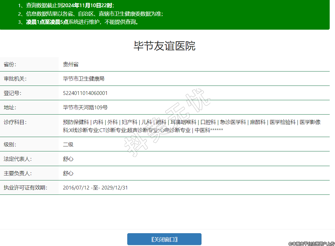Click the 【关闭窗口】 button
The image size is (335, 246).
point(164,239)
